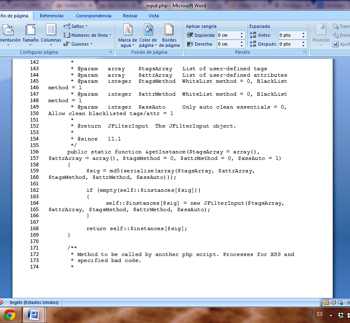Viewport: 350px width, 323px height.
Task: Click the Izquierda indent icon
Action: (x=190, y=35)
